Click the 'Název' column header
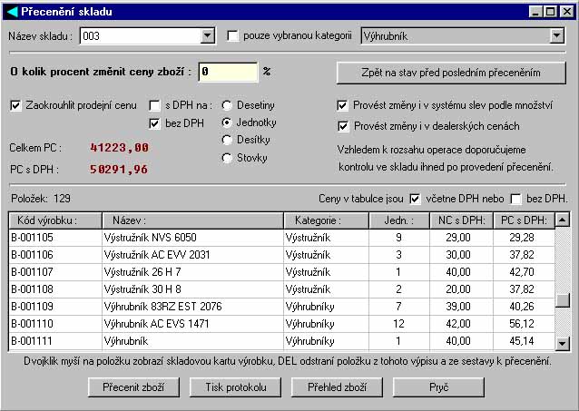The width and height of the screenshot is (579, 411). tap(192, 220)
